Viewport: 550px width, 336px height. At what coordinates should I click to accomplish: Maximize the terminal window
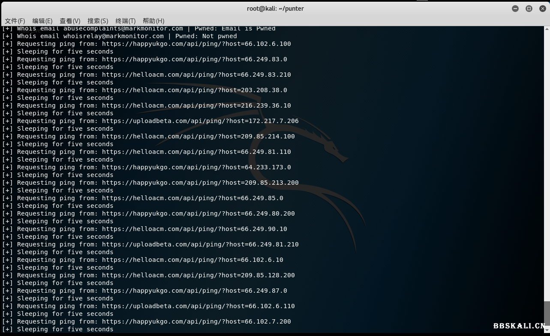click(x=529, y=9)
